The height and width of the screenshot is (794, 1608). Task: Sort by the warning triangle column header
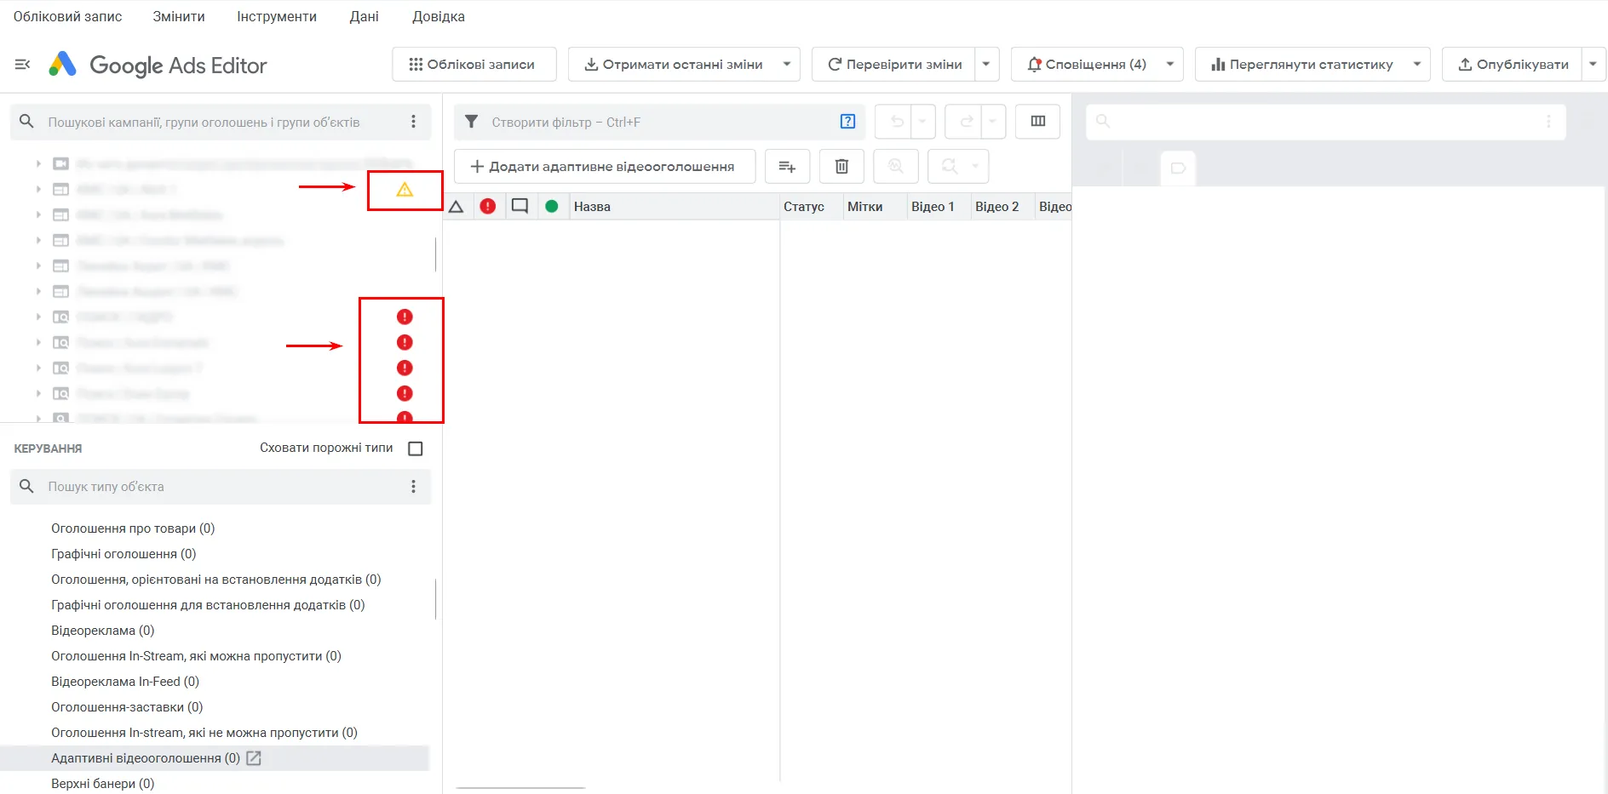click(457, 207)
